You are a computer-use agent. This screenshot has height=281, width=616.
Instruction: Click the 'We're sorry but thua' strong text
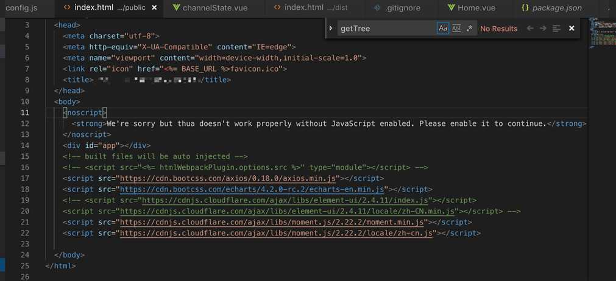tap(327, 124)
